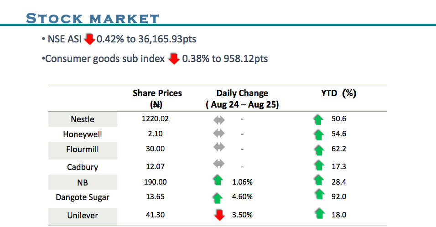Click the red down arrow beside NSE ASI
The image size is (436, 227).
click(89, 40)
